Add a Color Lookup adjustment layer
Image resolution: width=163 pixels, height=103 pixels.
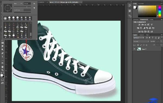click(153, 28)
